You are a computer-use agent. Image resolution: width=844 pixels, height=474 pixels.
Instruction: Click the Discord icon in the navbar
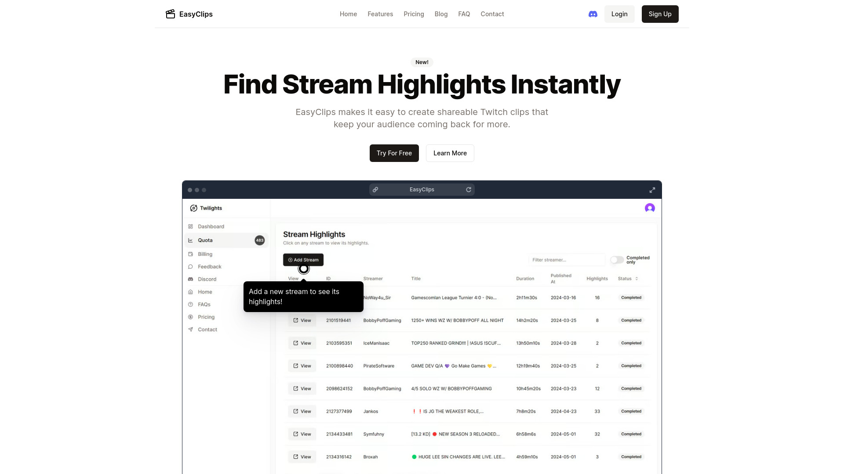593,14
